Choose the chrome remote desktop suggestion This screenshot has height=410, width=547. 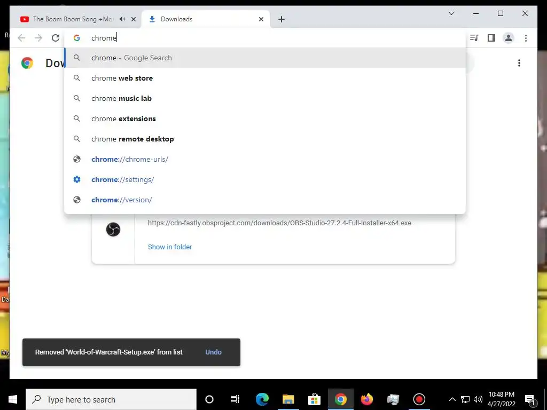265,139
